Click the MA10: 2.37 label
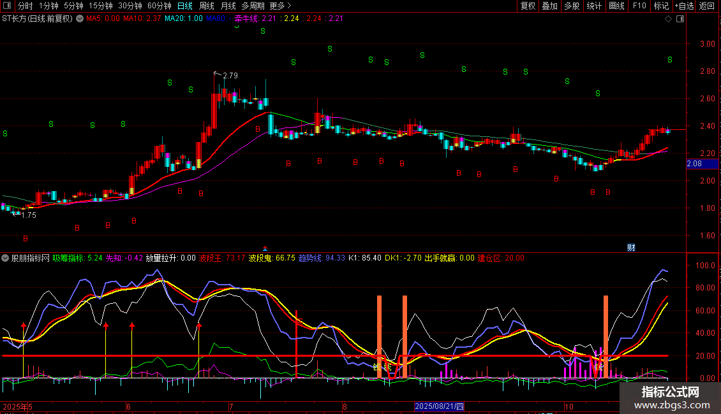Image resolution: width=721 pixels, height=414 pixels. 142,19
